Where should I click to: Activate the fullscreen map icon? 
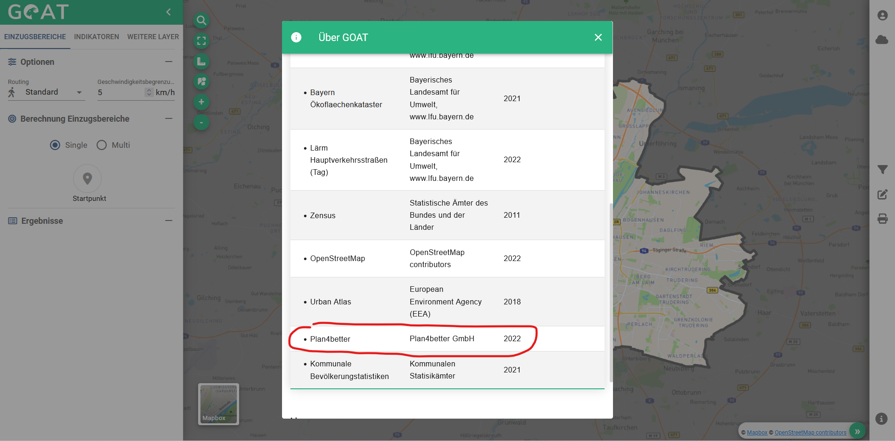point(201,41)
